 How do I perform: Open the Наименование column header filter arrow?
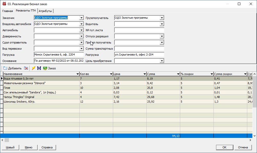78,74
